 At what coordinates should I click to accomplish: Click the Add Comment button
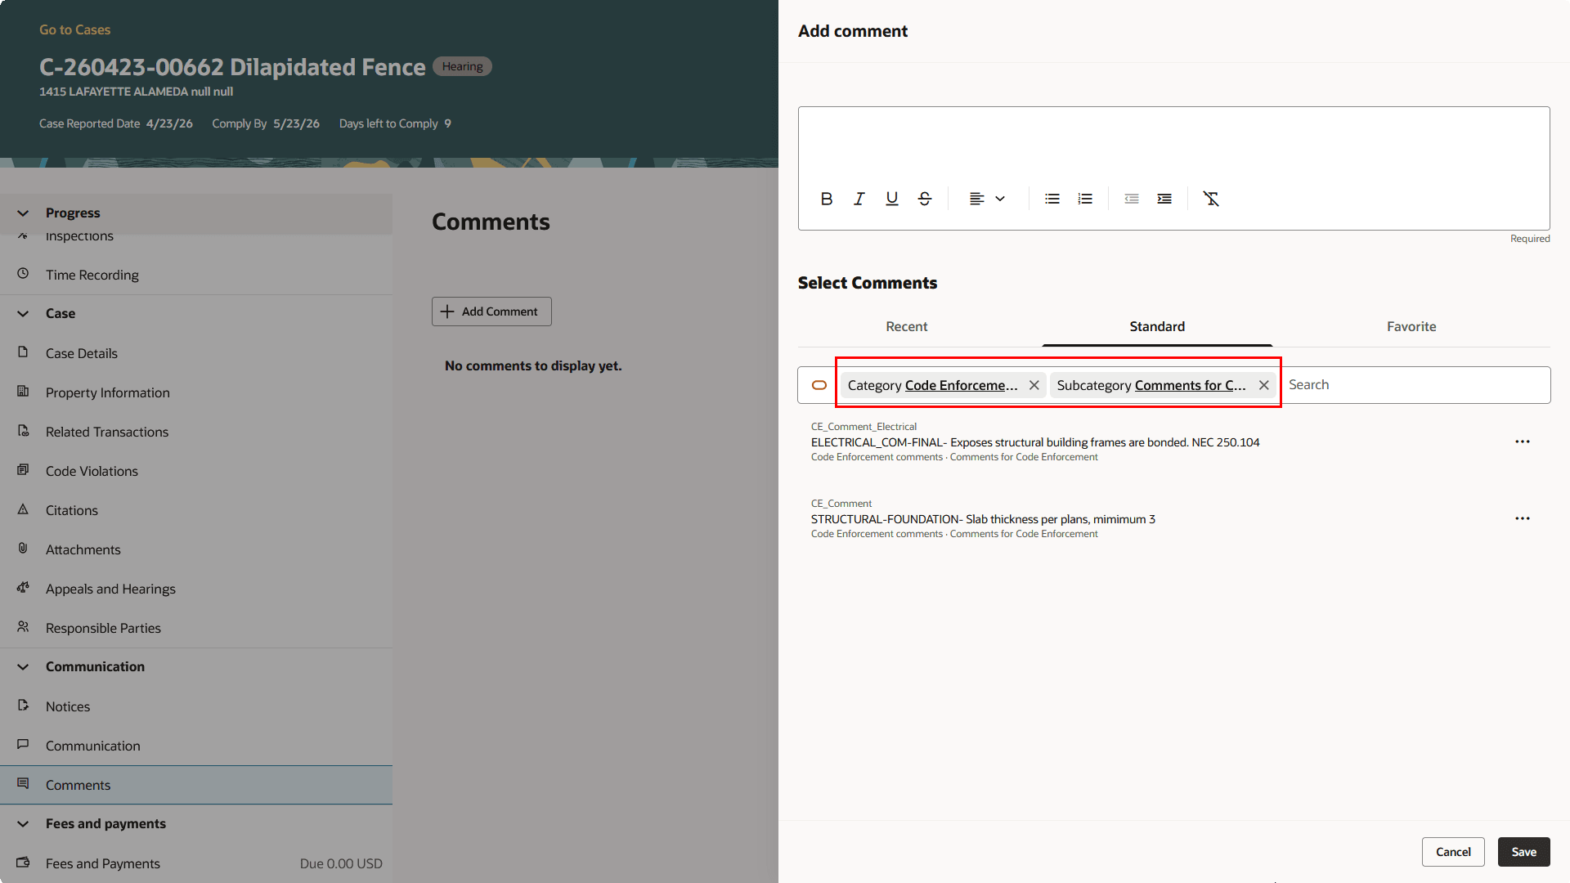[x=491, y=312]
